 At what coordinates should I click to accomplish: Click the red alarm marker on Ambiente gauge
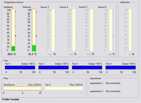pos(16,12)
